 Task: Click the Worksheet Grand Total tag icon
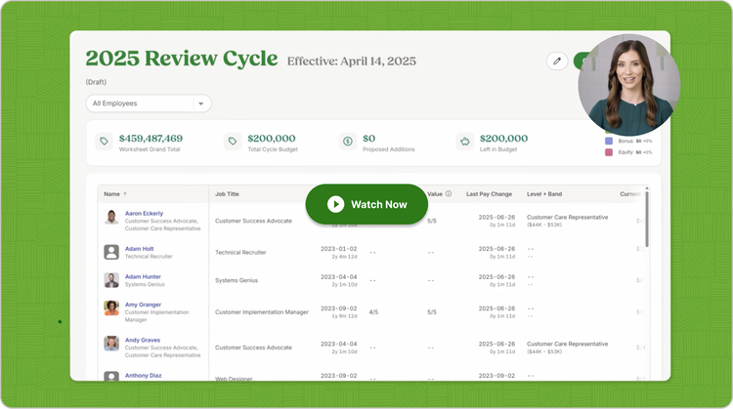click(104, 141)
